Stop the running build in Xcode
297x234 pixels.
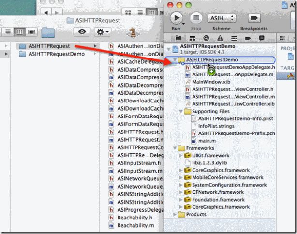coord(196,18)
